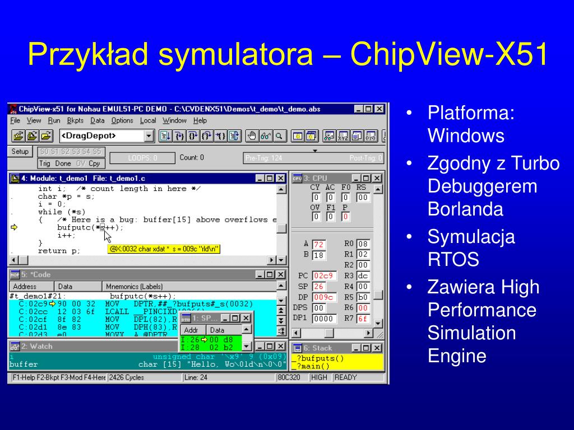574x430 pixels.
Task: Open the Options menu
Action: point(122,120)
